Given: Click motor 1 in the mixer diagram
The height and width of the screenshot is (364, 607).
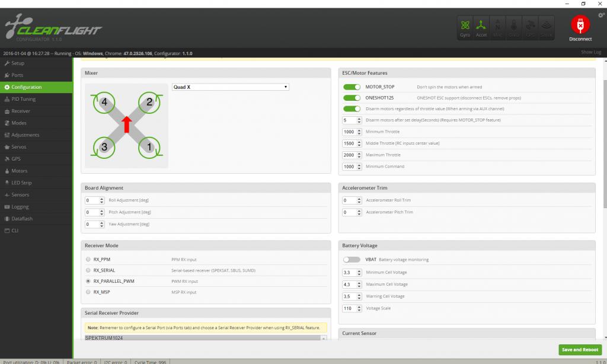Looking at the screenshot, I should tap(149, 146).
